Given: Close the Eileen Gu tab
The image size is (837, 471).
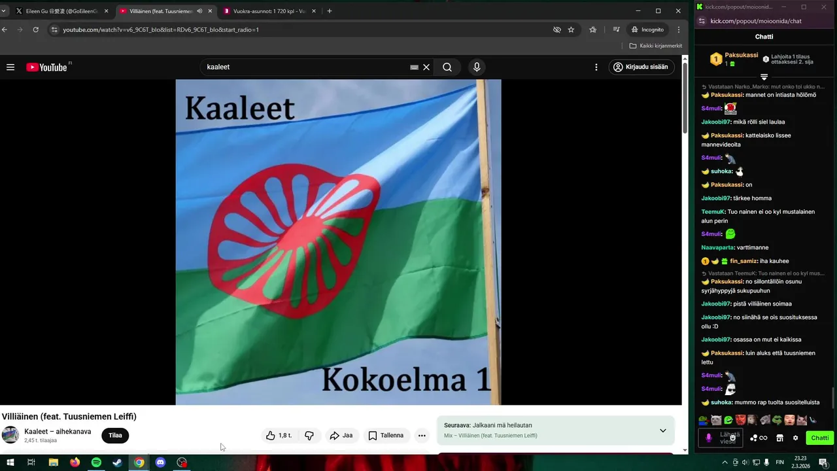Looking at the screenshot, I should [x=106, y=11].
